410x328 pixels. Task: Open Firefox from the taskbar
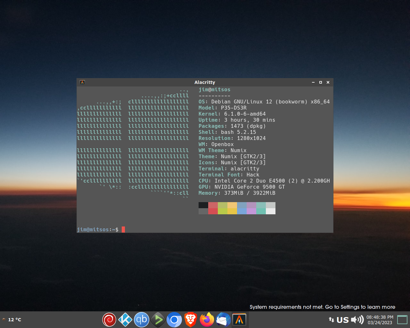(207, 320)
